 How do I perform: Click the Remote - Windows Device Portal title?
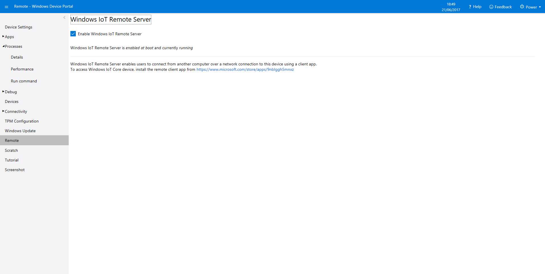pyautogui.click(x=43, y=6)
